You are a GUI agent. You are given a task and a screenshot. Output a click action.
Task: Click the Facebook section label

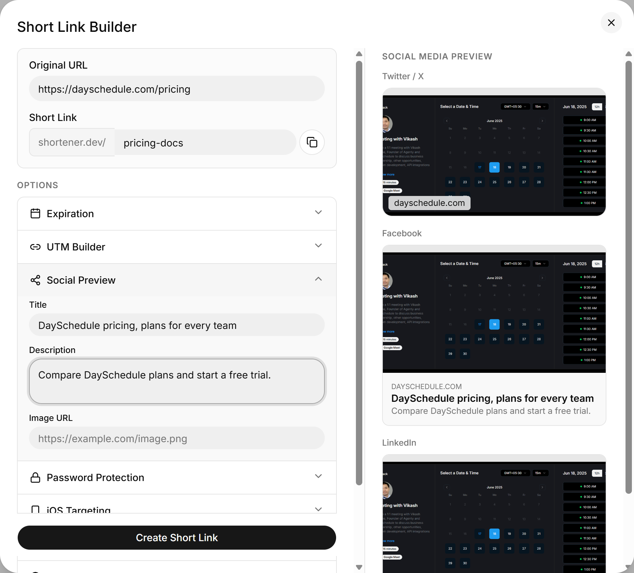[402, 233]
